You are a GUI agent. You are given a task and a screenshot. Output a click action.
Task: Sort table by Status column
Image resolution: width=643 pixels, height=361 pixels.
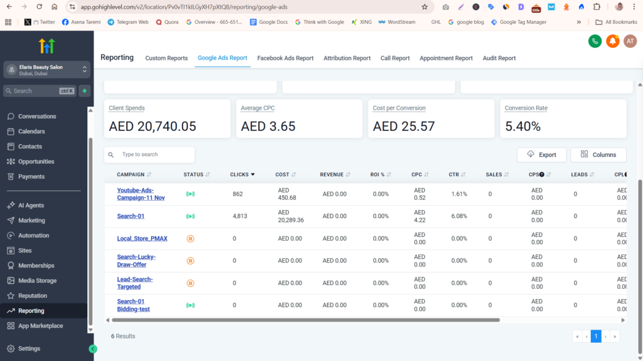point(197,174)
